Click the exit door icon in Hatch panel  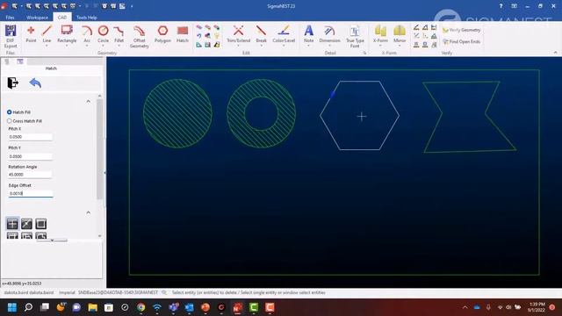click(13, 83)
